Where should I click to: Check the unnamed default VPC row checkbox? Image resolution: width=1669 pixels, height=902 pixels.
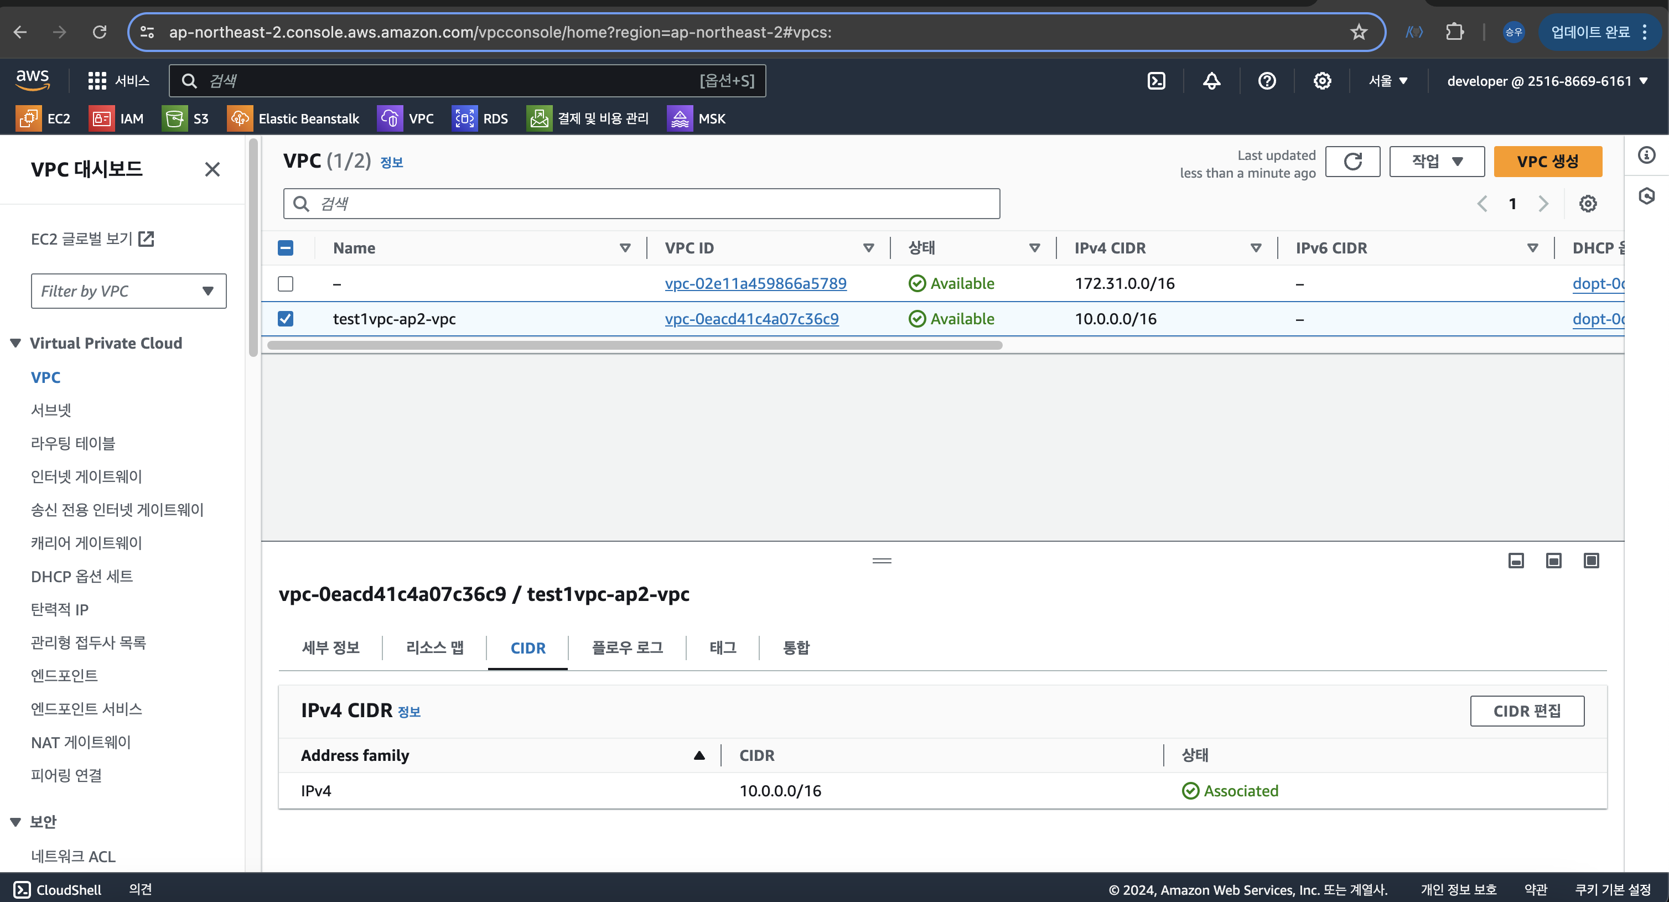click(285, 284)
